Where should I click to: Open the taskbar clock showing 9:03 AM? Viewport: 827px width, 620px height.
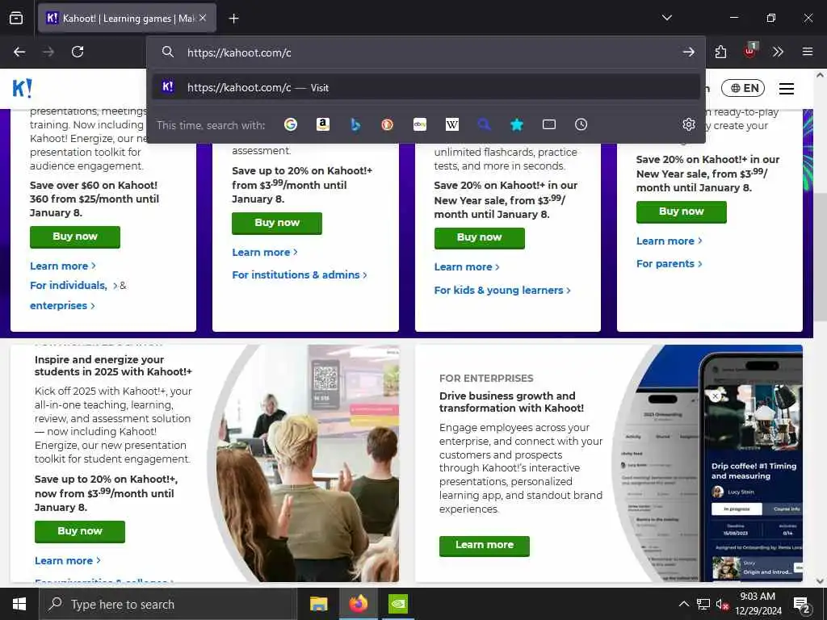(758, 604)
